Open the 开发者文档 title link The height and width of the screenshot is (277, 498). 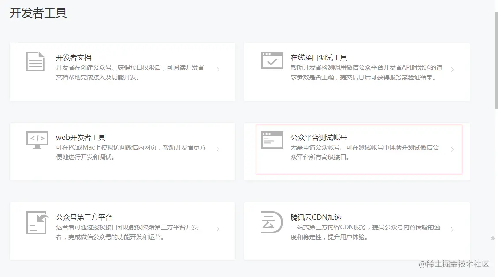pos(74,58)
